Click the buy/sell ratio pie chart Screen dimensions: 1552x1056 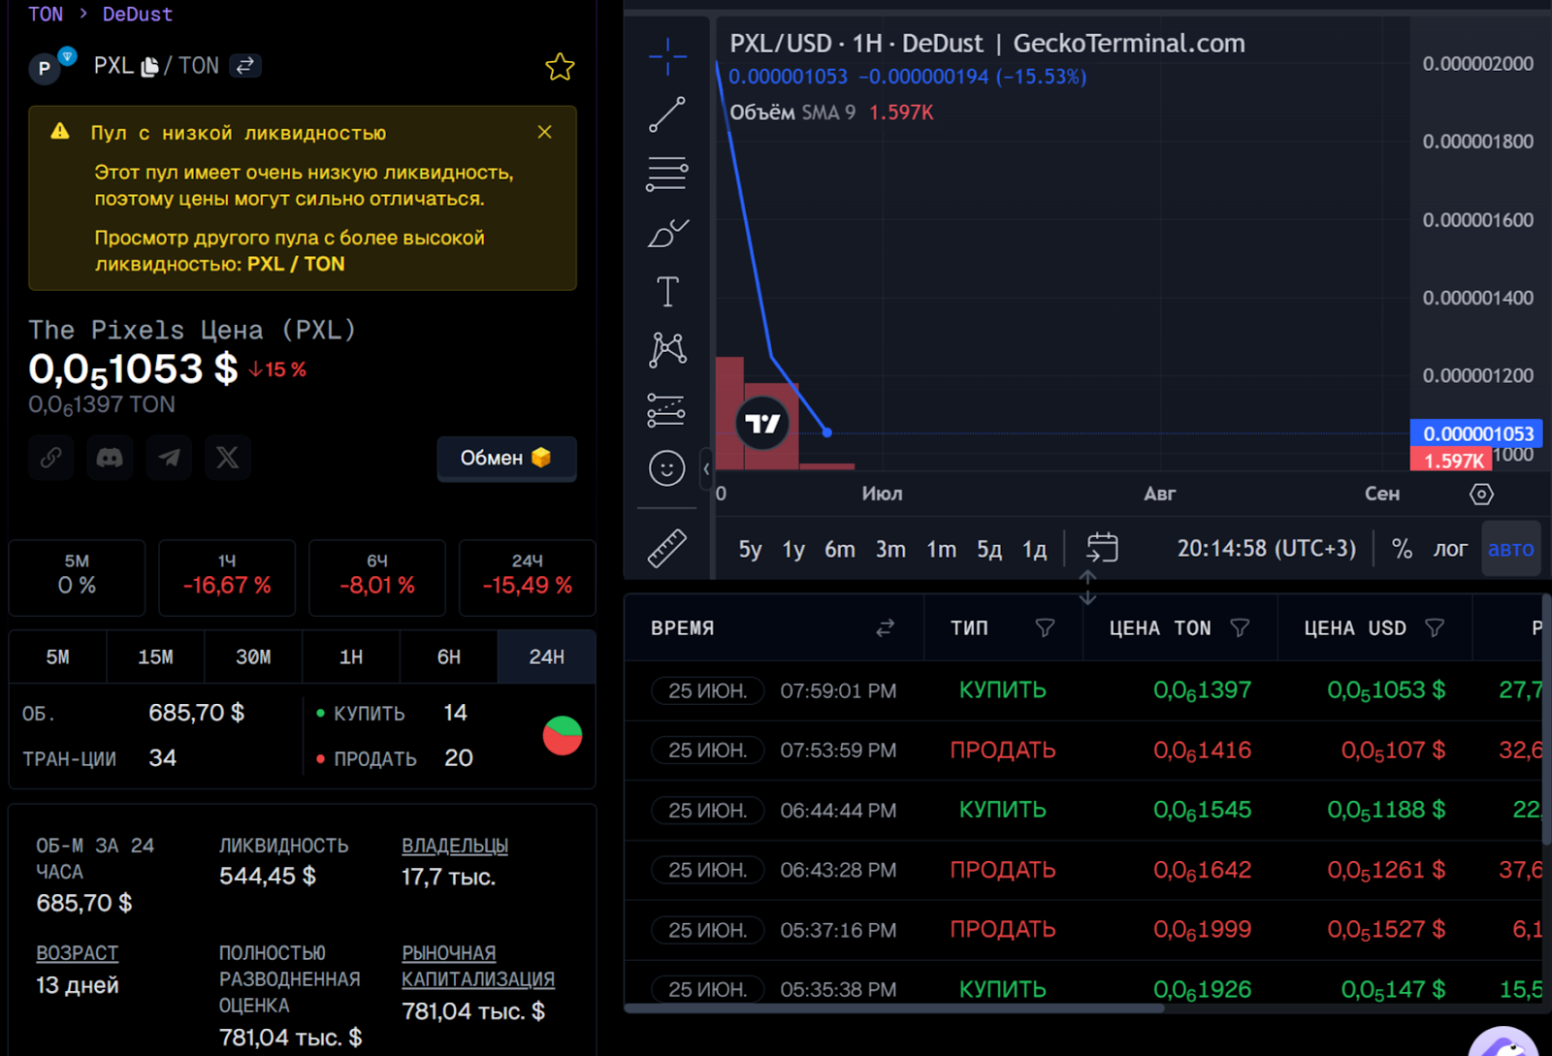pyautogui.click(x=563, y=736)
